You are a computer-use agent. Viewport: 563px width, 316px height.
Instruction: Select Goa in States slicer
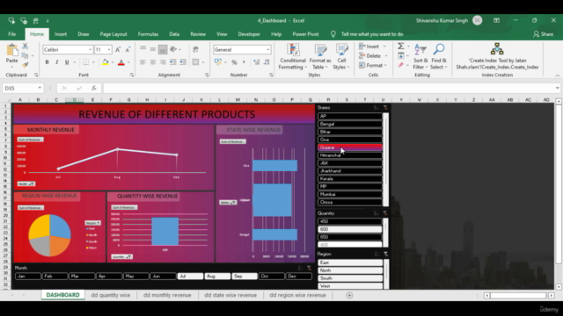click(350, 140)
